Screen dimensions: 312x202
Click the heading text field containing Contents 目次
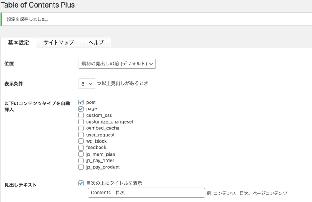(x=147, y=193)
